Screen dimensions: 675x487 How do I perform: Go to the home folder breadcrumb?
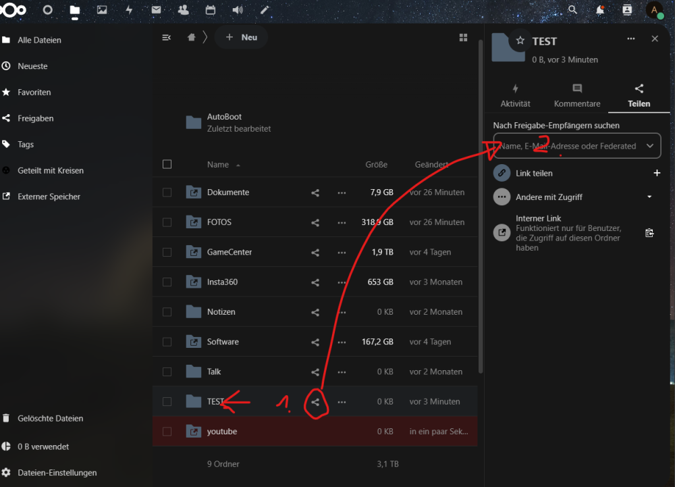192,37
